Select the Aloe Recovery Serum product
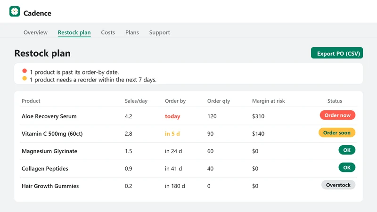The height and width of the screenshot is (212, 377). (x=49, y=116)
